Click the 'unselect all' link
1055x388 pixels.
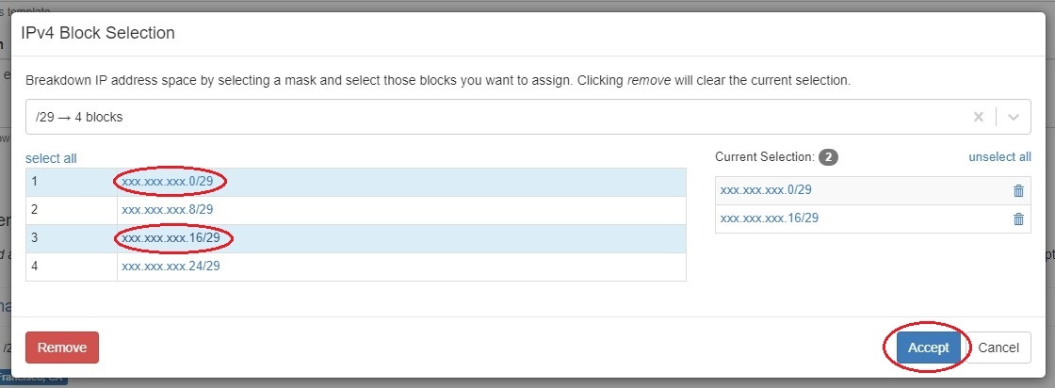click(x=999, y=157)
